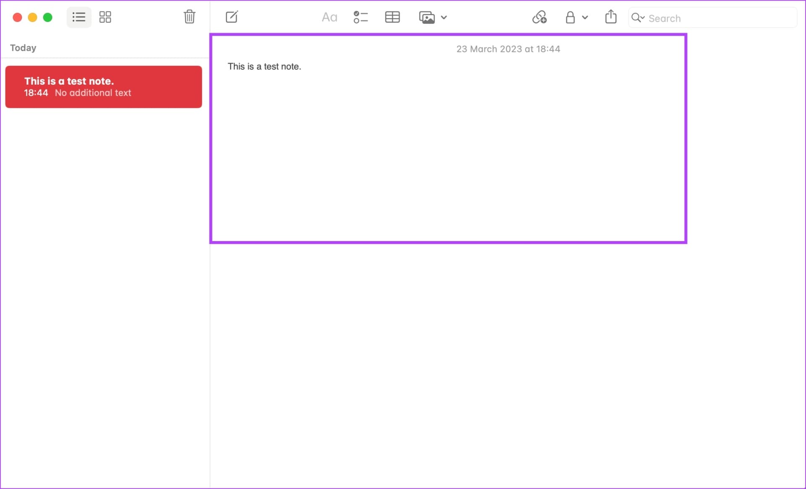This screenshot has width=806, height=489.
Task: Switch to list view
Action: click(79, 17)
